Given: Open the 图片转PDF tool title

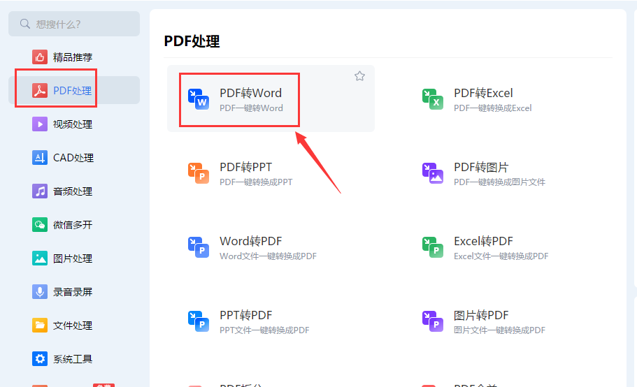Looking at the screenshot, I should 481,315.
